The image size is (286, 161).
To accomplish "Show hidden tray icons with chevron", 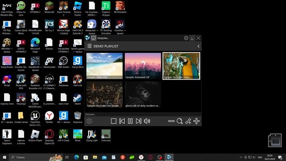I will coord(241,157).
